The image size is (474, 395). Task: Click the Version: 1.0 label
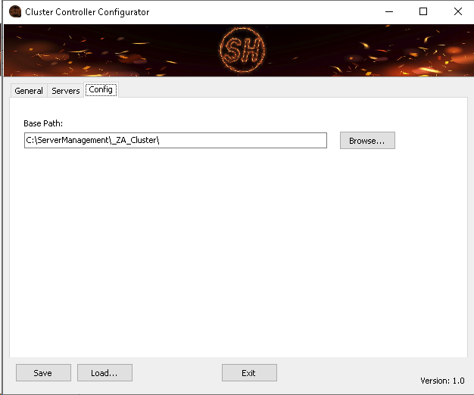coord(442,381)
